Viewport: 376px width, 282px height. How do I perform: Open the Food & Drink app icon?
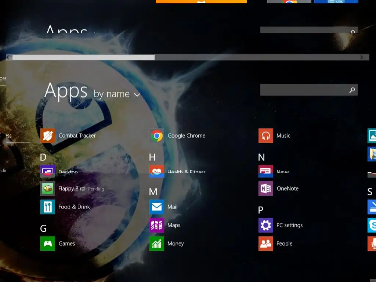click(x=47, y=207)
